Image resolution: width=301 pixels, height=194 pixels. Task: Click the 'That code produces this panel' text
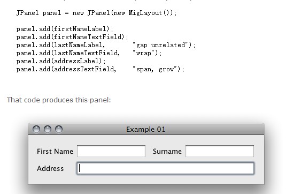[59, 100]
